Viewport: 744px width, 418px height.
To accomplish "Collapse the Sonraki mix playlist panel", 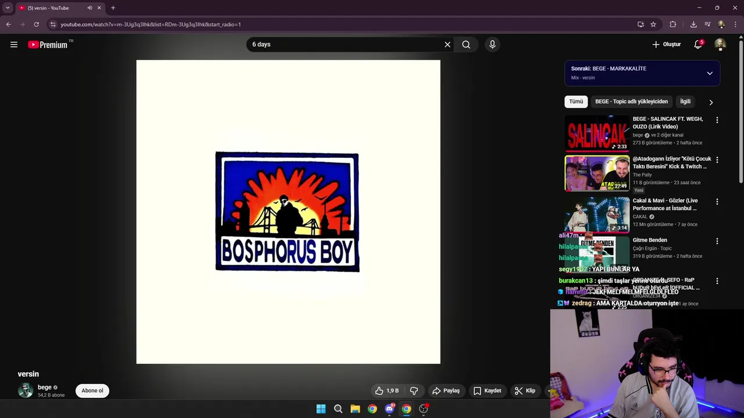I will [710, 73].
